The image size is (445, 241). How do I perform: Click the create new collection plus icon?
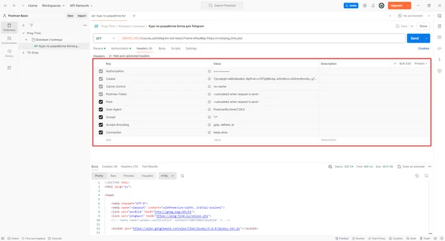(24, 25)
